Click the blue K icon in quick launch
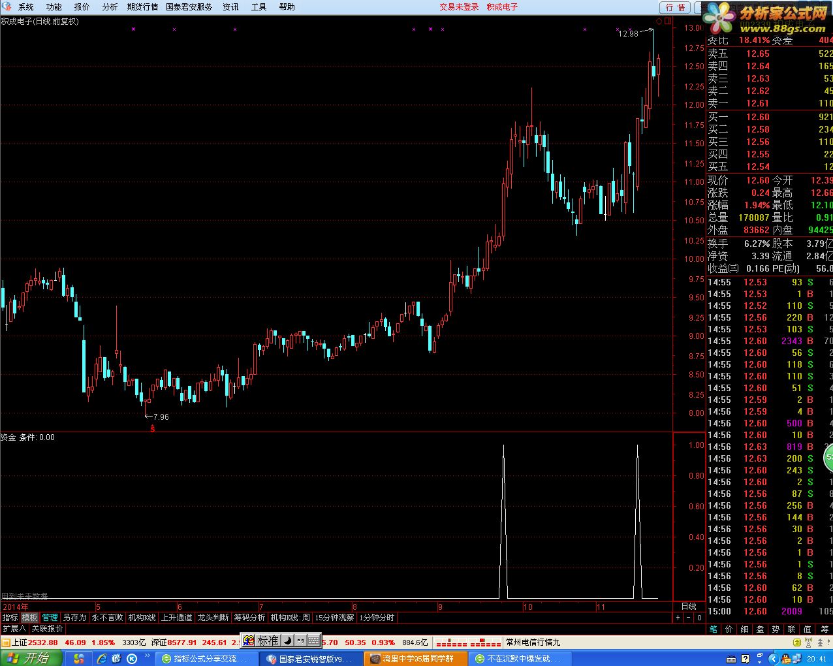The image size is (833, 666). click(131, 658)
